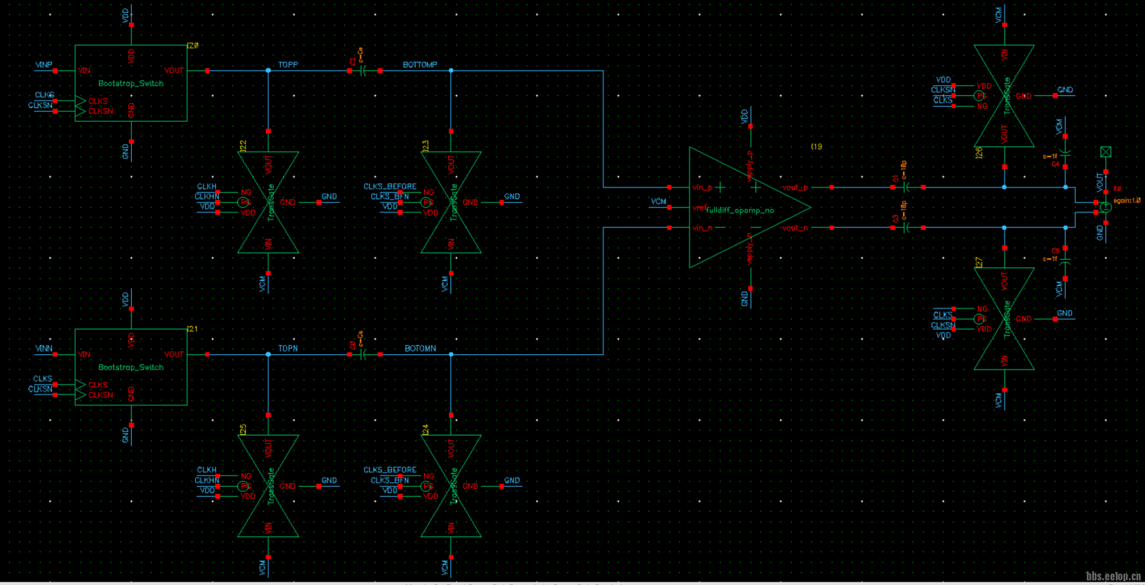The width and height of the screenshot is (1145, 585).
Task: Click the CLKHN label near I22
Action: pyautogui.click(x=207, y=197)
